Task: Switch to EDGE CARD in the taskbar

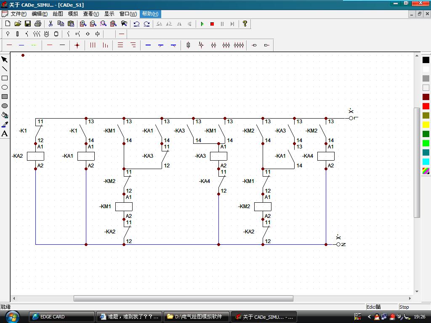Action: click(61, 317)
